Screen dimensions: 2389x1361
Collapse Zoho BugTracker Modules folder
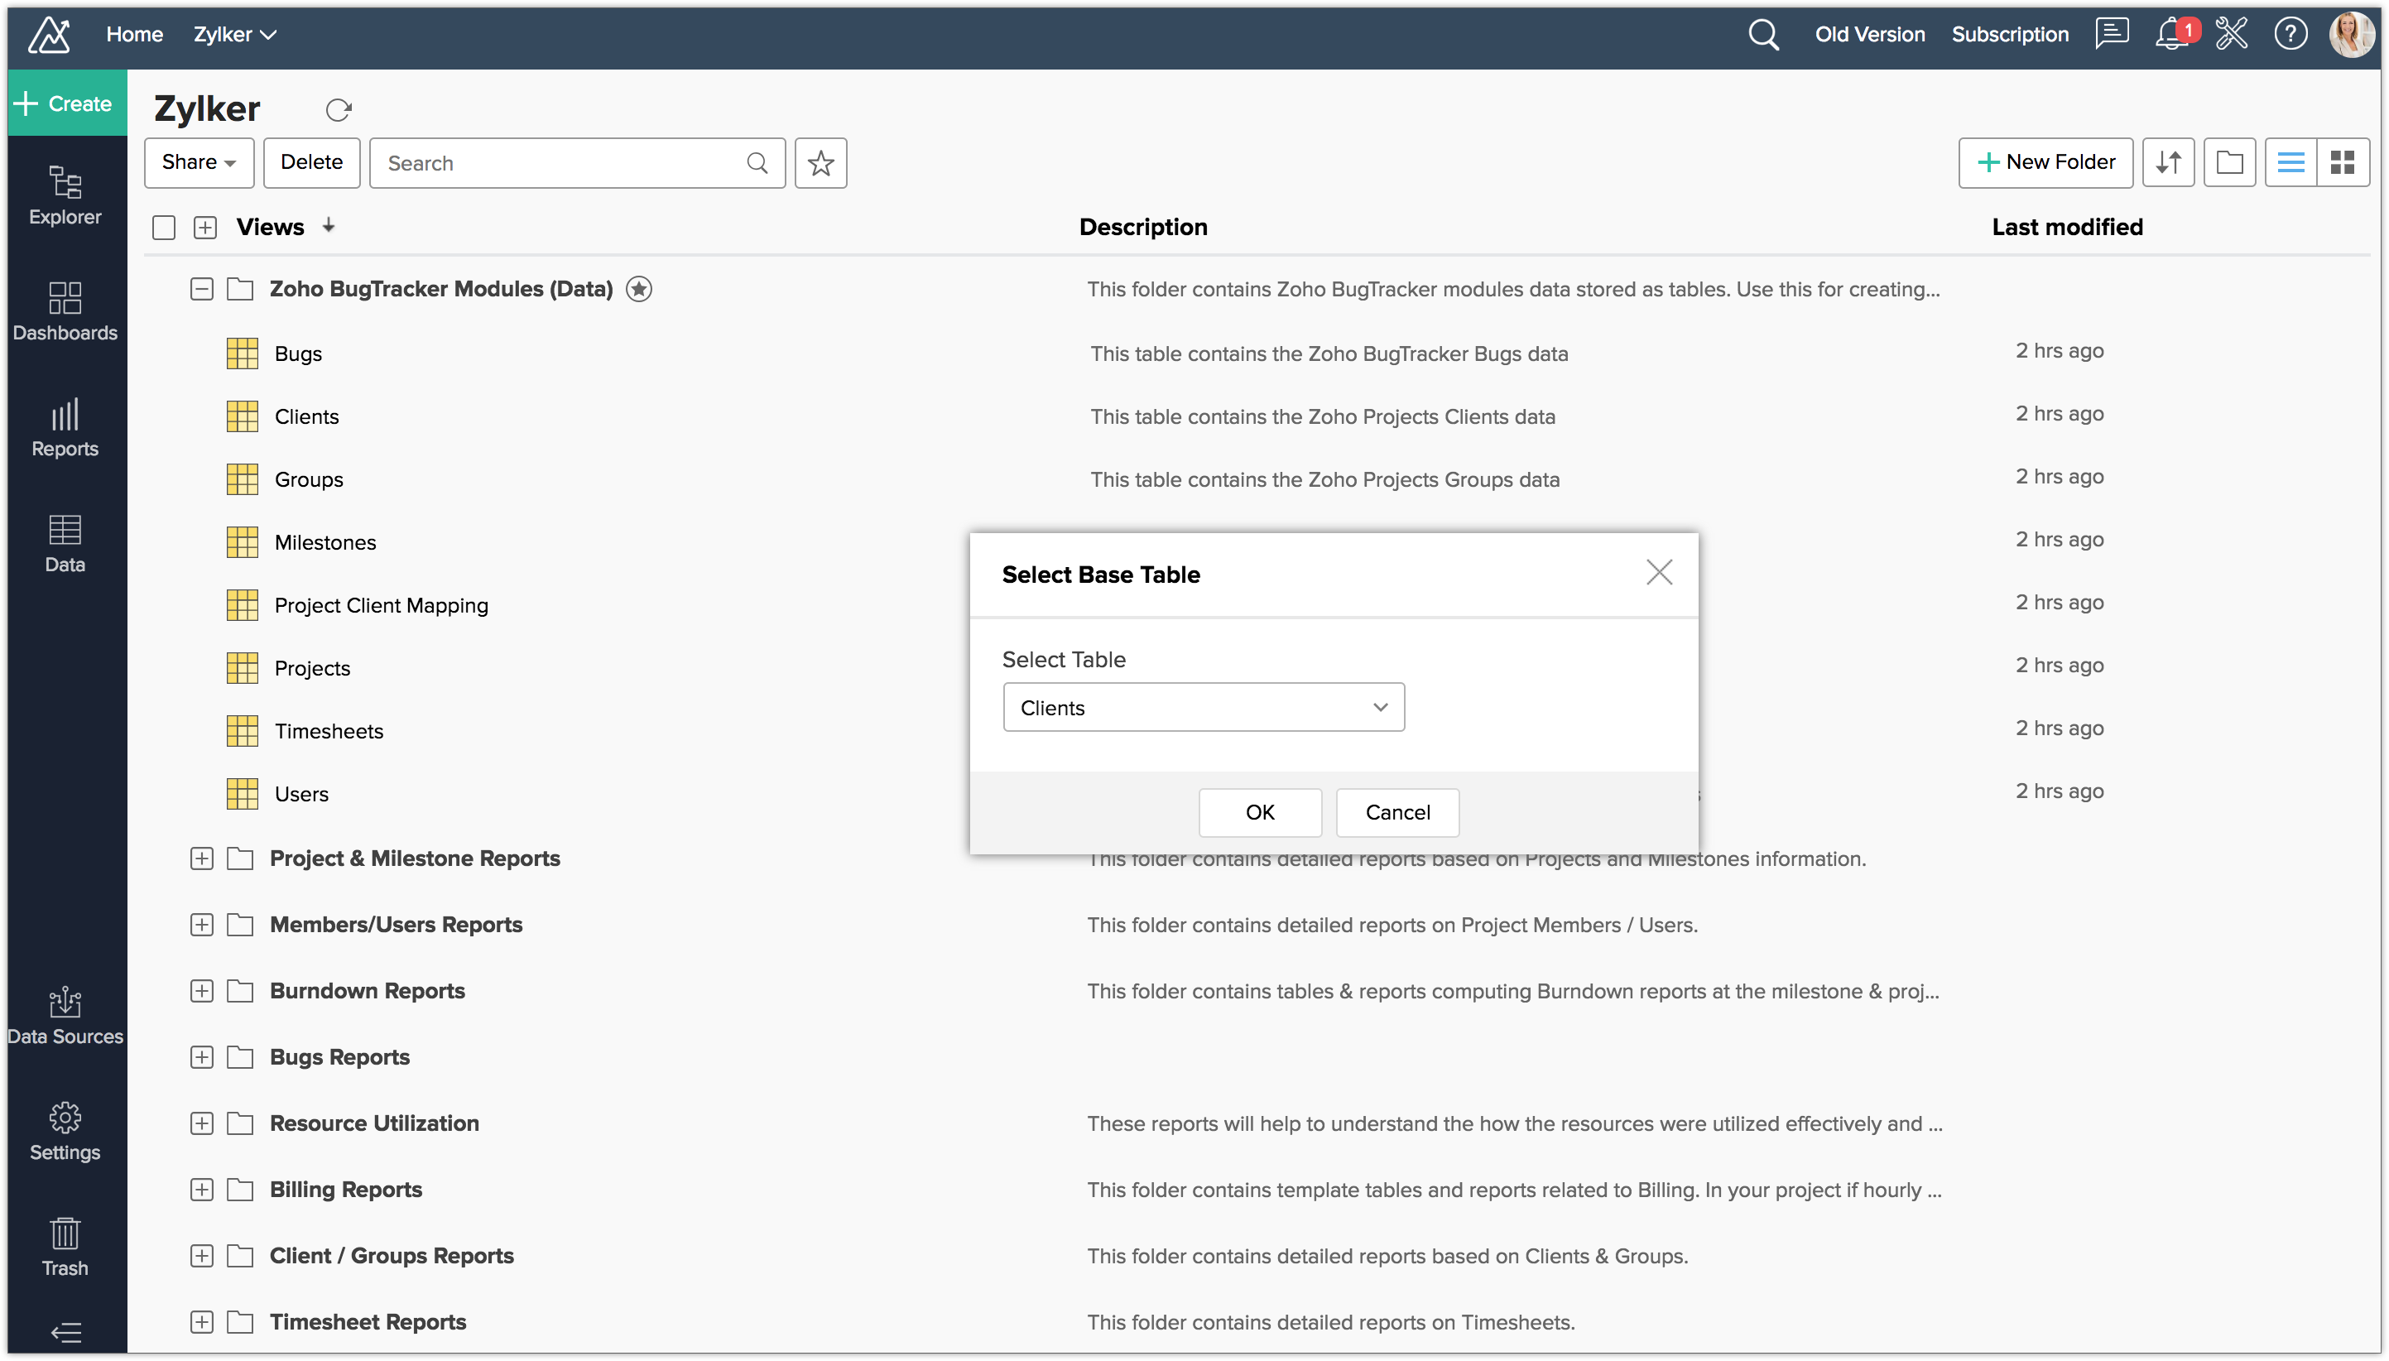click(x=202, y=289)
